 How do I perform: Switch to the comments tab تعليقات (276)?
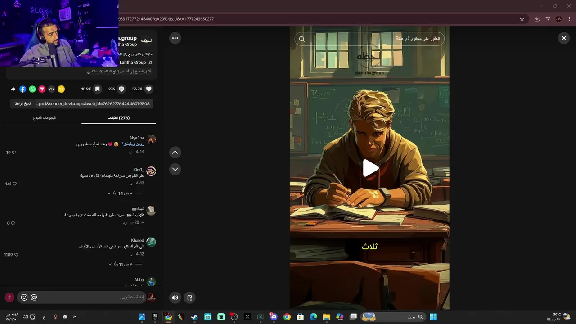119,118
